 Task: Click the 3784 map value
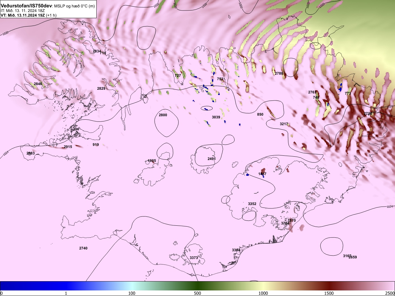(x=285, y=223)
